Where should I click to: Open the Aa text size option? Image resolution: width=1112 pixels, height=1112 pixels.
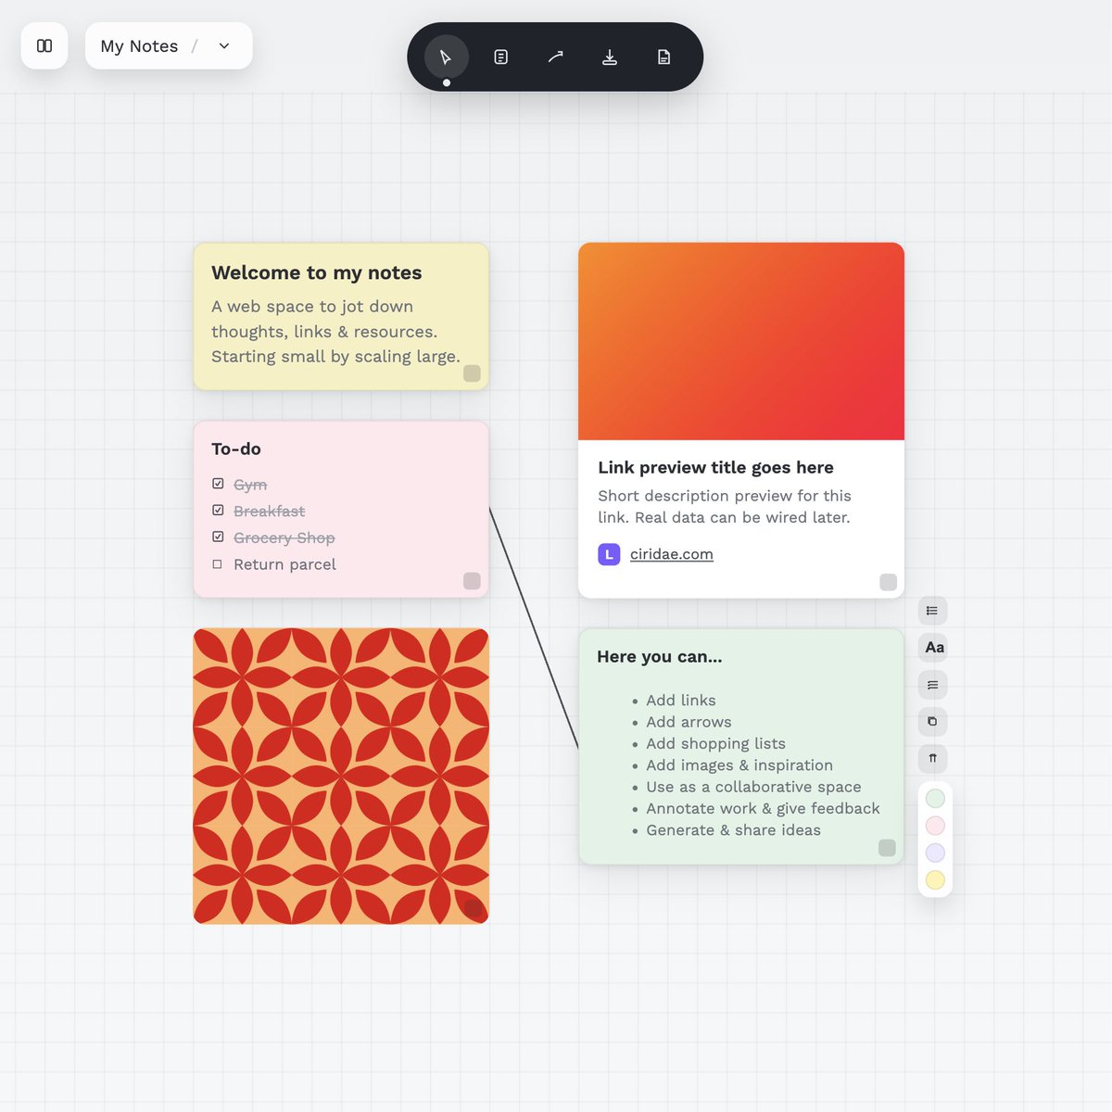(934, 648)
